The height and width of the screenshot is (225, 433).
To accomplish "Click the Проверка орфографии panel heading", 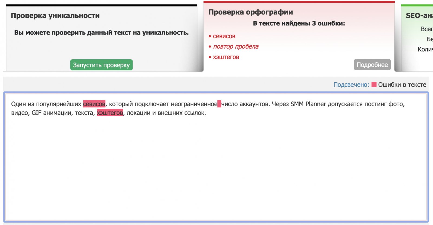I will [251, 12].
